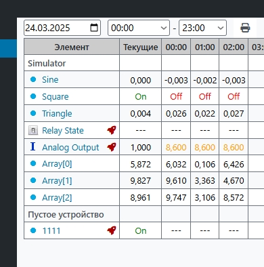The width and height of the screenshot is (264, 267).
Task: Click the Sine current value 0,000
Action: pyautogui.click(x=141, y=80)
